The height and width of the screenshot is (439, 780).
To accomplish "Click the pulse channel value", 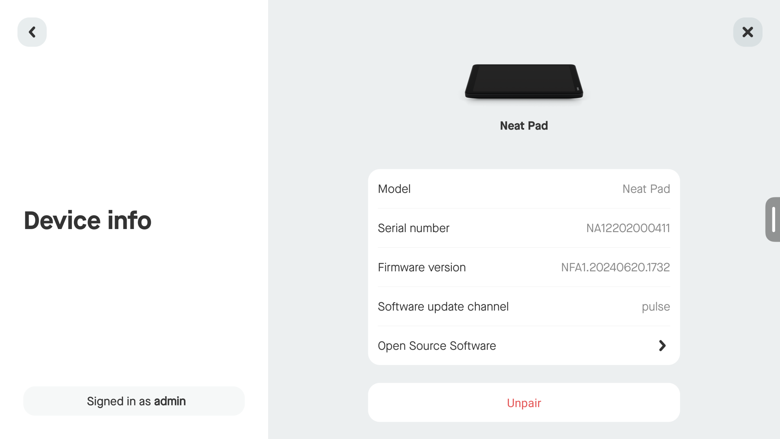I will 656,306.
